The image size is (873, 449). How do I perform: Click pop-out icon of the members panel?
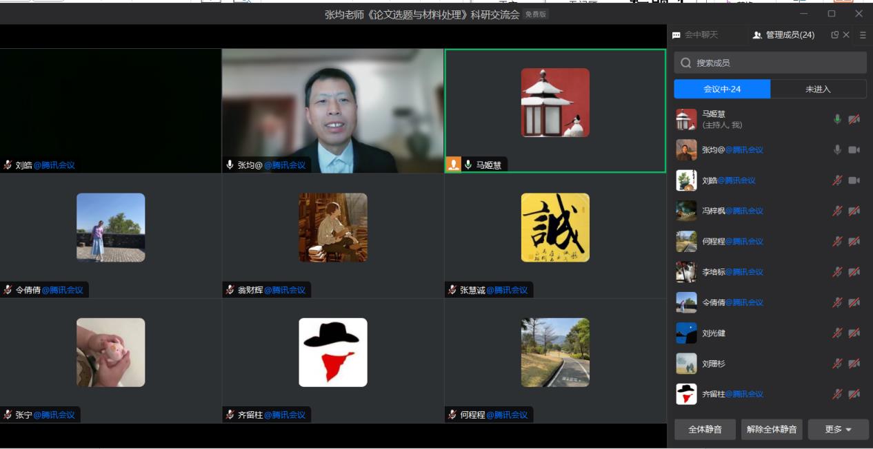tap(835, 35)
